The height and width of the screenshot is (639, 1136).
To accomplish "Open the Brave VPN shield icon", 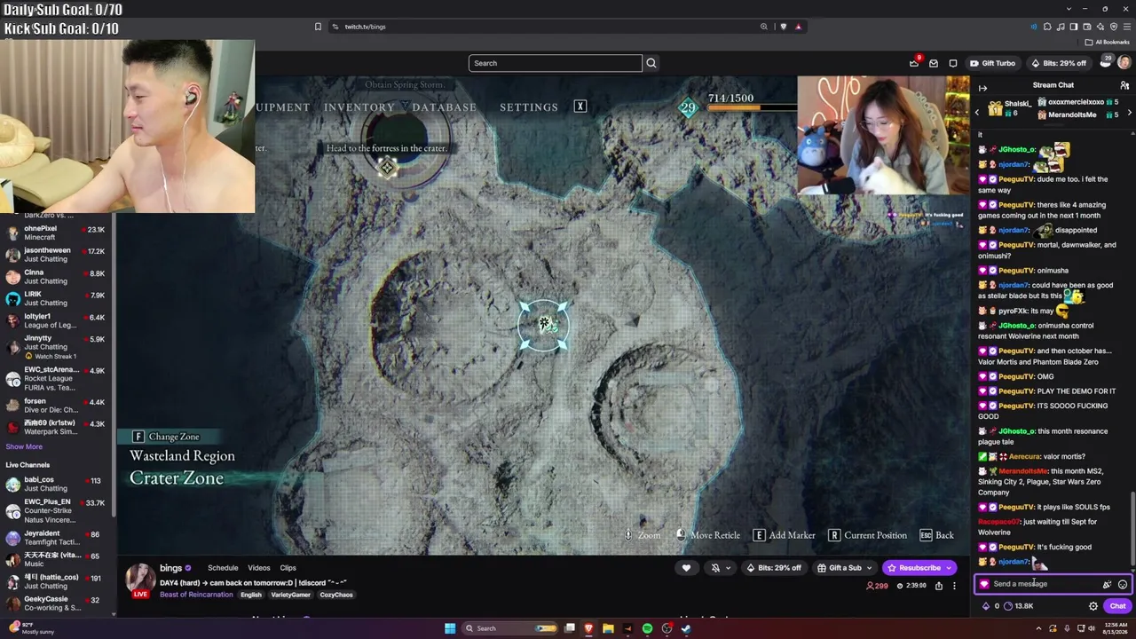I will (1113, 27).
